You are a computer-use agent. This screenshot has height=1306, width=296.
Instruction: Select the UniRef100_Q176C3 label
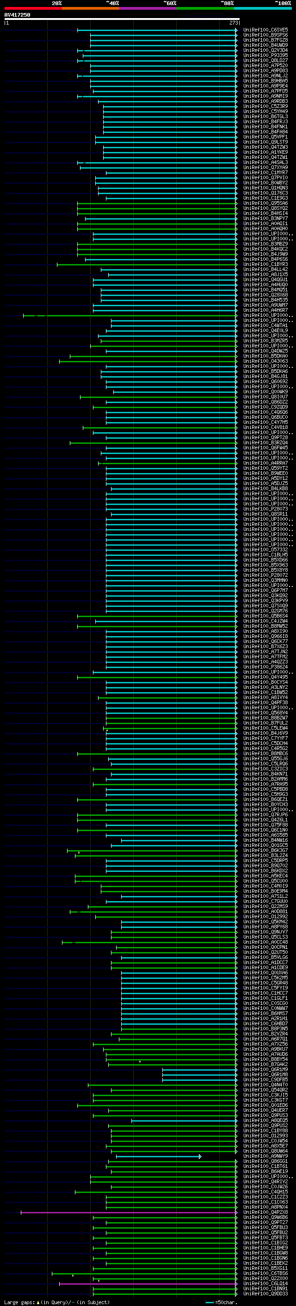coord(265,193)
